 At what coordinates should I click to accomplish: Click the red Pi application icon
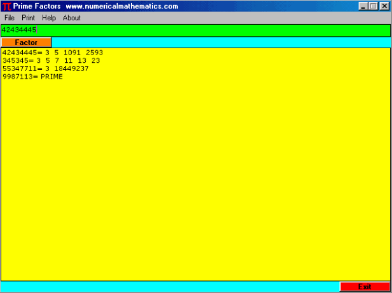click(x=7, y=6)
